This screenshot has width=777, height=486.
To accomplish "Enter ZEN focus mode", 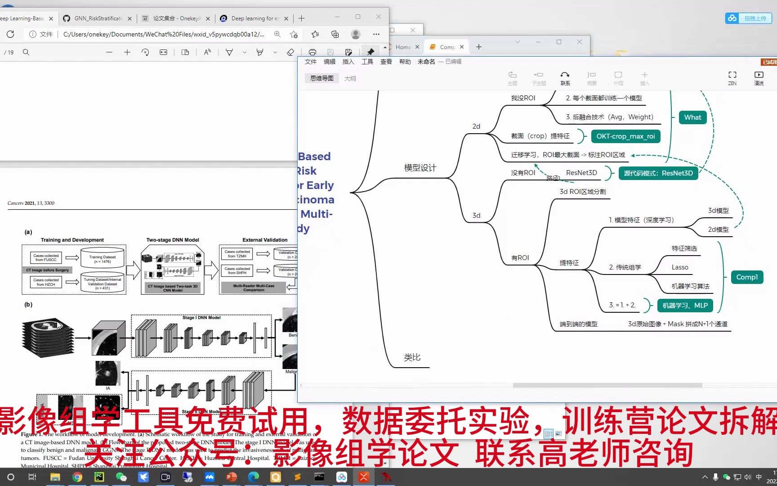I will [732, 77].
